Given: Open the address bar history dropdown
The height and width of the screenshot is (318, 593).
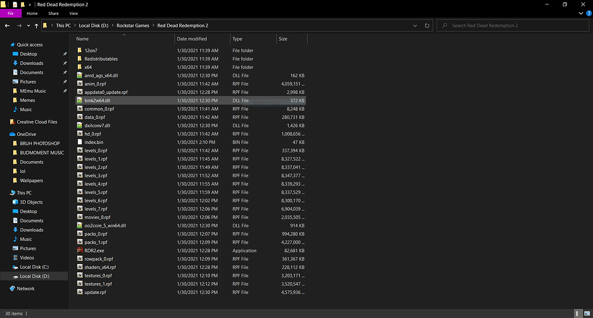Looking at the screenshot, I should [x=415, y=25].
